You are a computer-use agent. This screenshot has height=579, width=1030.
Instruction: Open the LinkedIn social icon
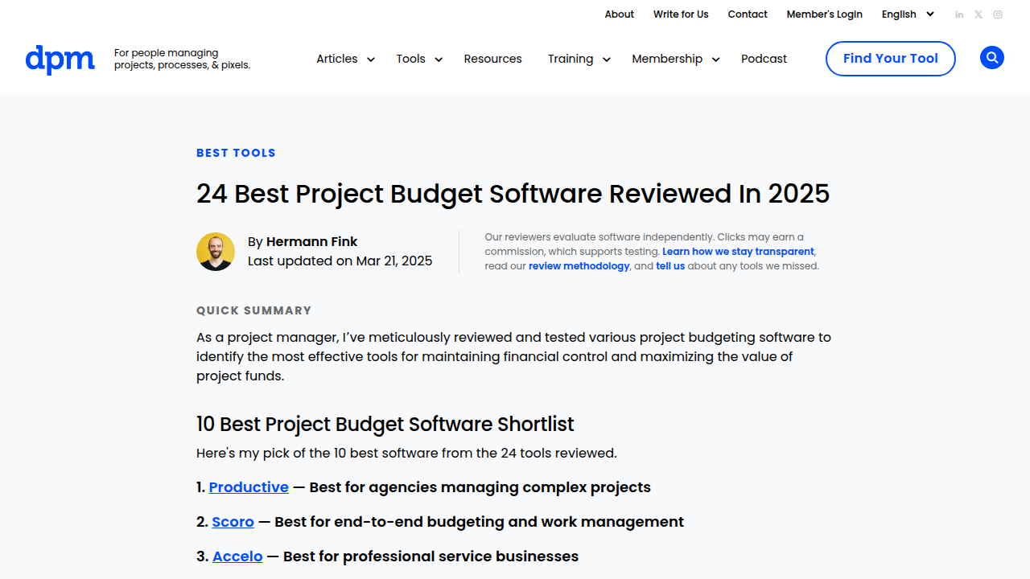point(959,14)
